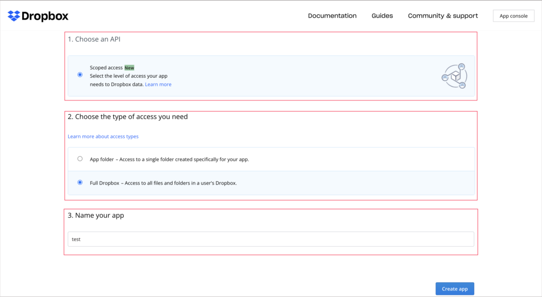542x297 pixels.
Task: Select the Scoped access radio button
Action: 80,75
